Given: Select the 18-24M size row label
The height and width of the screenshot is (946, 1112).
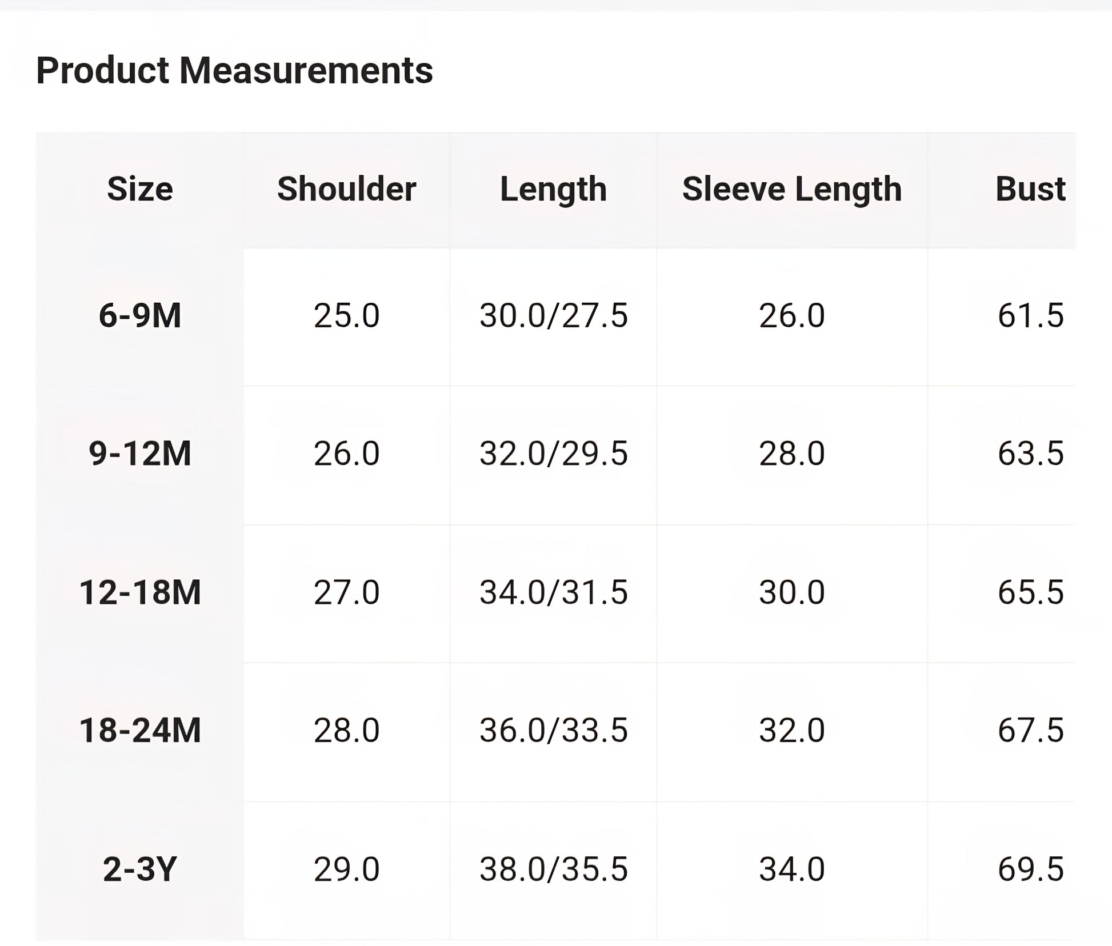Looking at the screenshot, I should [x=140, y=730].
